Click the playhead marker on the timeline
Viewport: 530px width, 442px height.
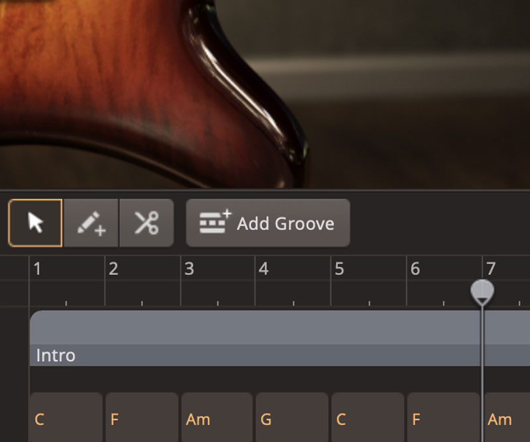(x=482, y=291)
